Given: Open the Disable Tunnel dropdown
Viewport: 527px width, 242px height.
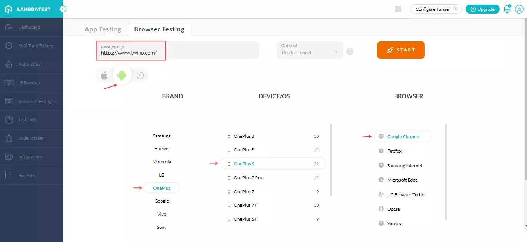Looking at the screenshot, I should pos(310,50).
